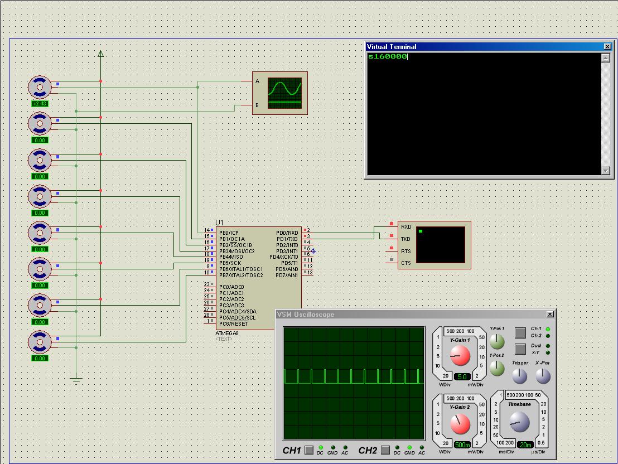Click the Virtual Terminal scroll down arrow

[606, 170]
